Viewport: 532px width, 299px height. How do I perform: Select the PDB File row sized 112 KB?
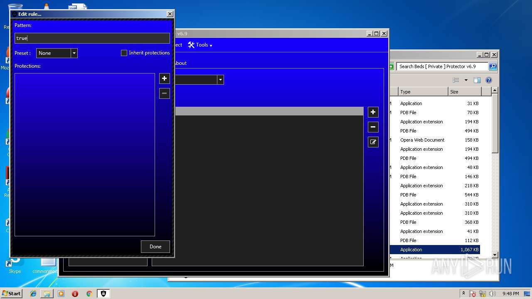[435, 240]
